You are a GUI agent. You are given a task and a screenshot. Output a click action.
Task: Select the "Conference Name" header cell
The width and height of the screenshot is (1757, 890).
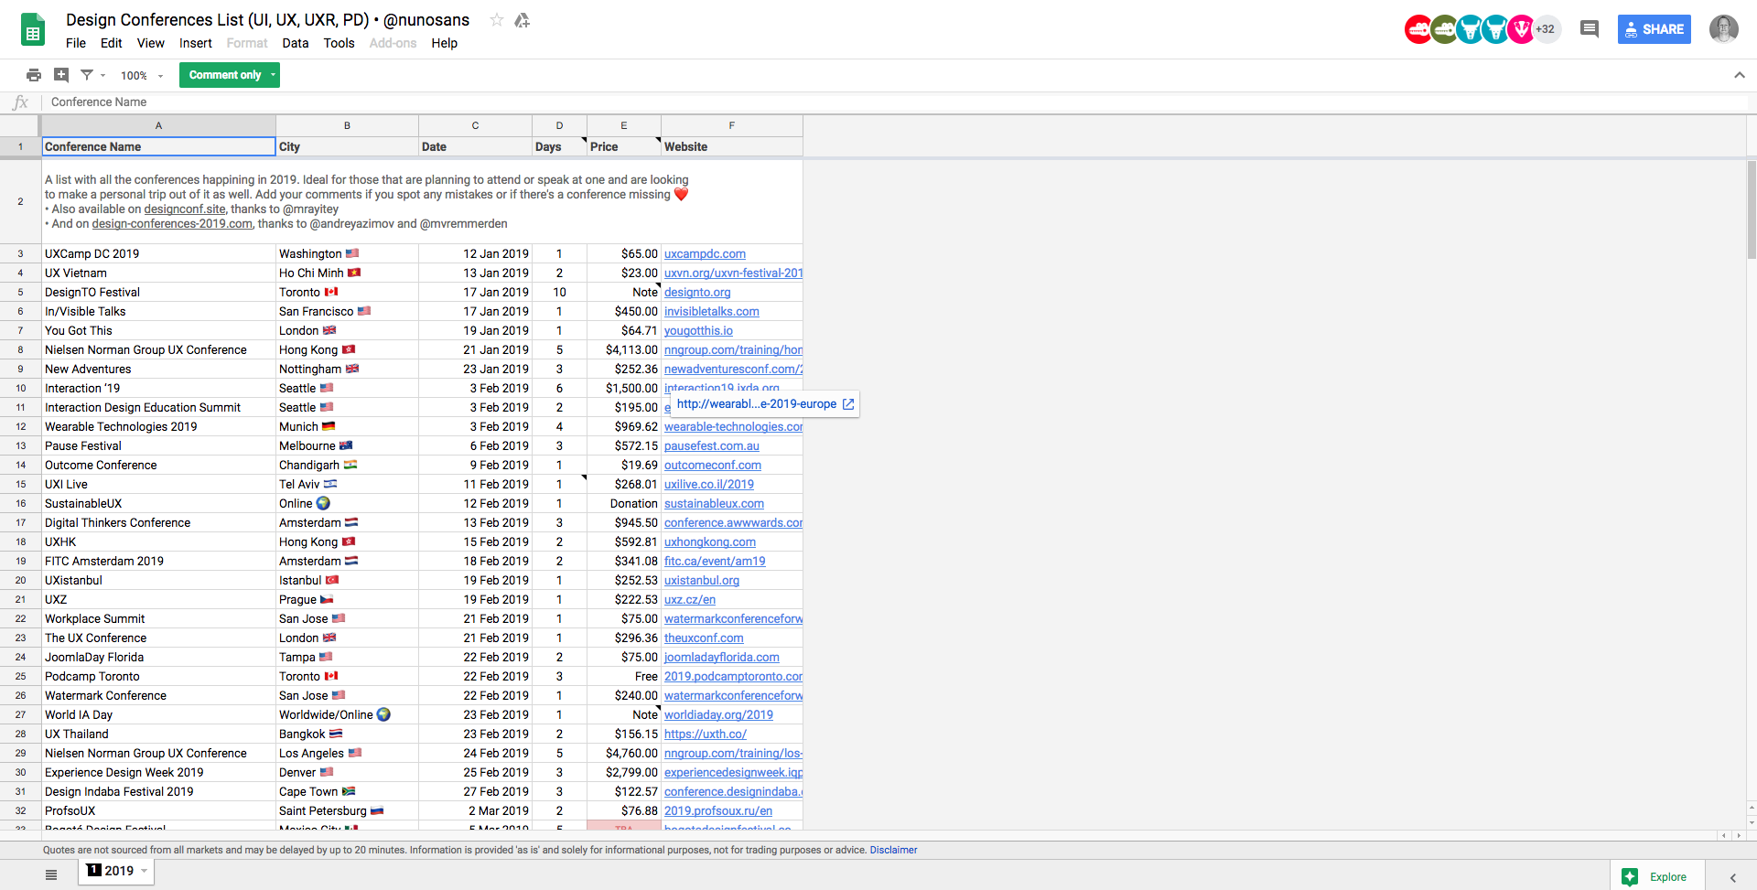pyautogui.click(x=158, y=146)
